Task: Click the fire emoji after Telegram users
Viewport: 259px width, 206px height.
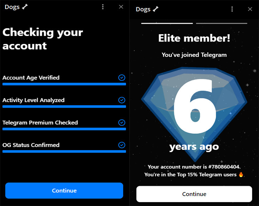Action: (x=241, y=174)
